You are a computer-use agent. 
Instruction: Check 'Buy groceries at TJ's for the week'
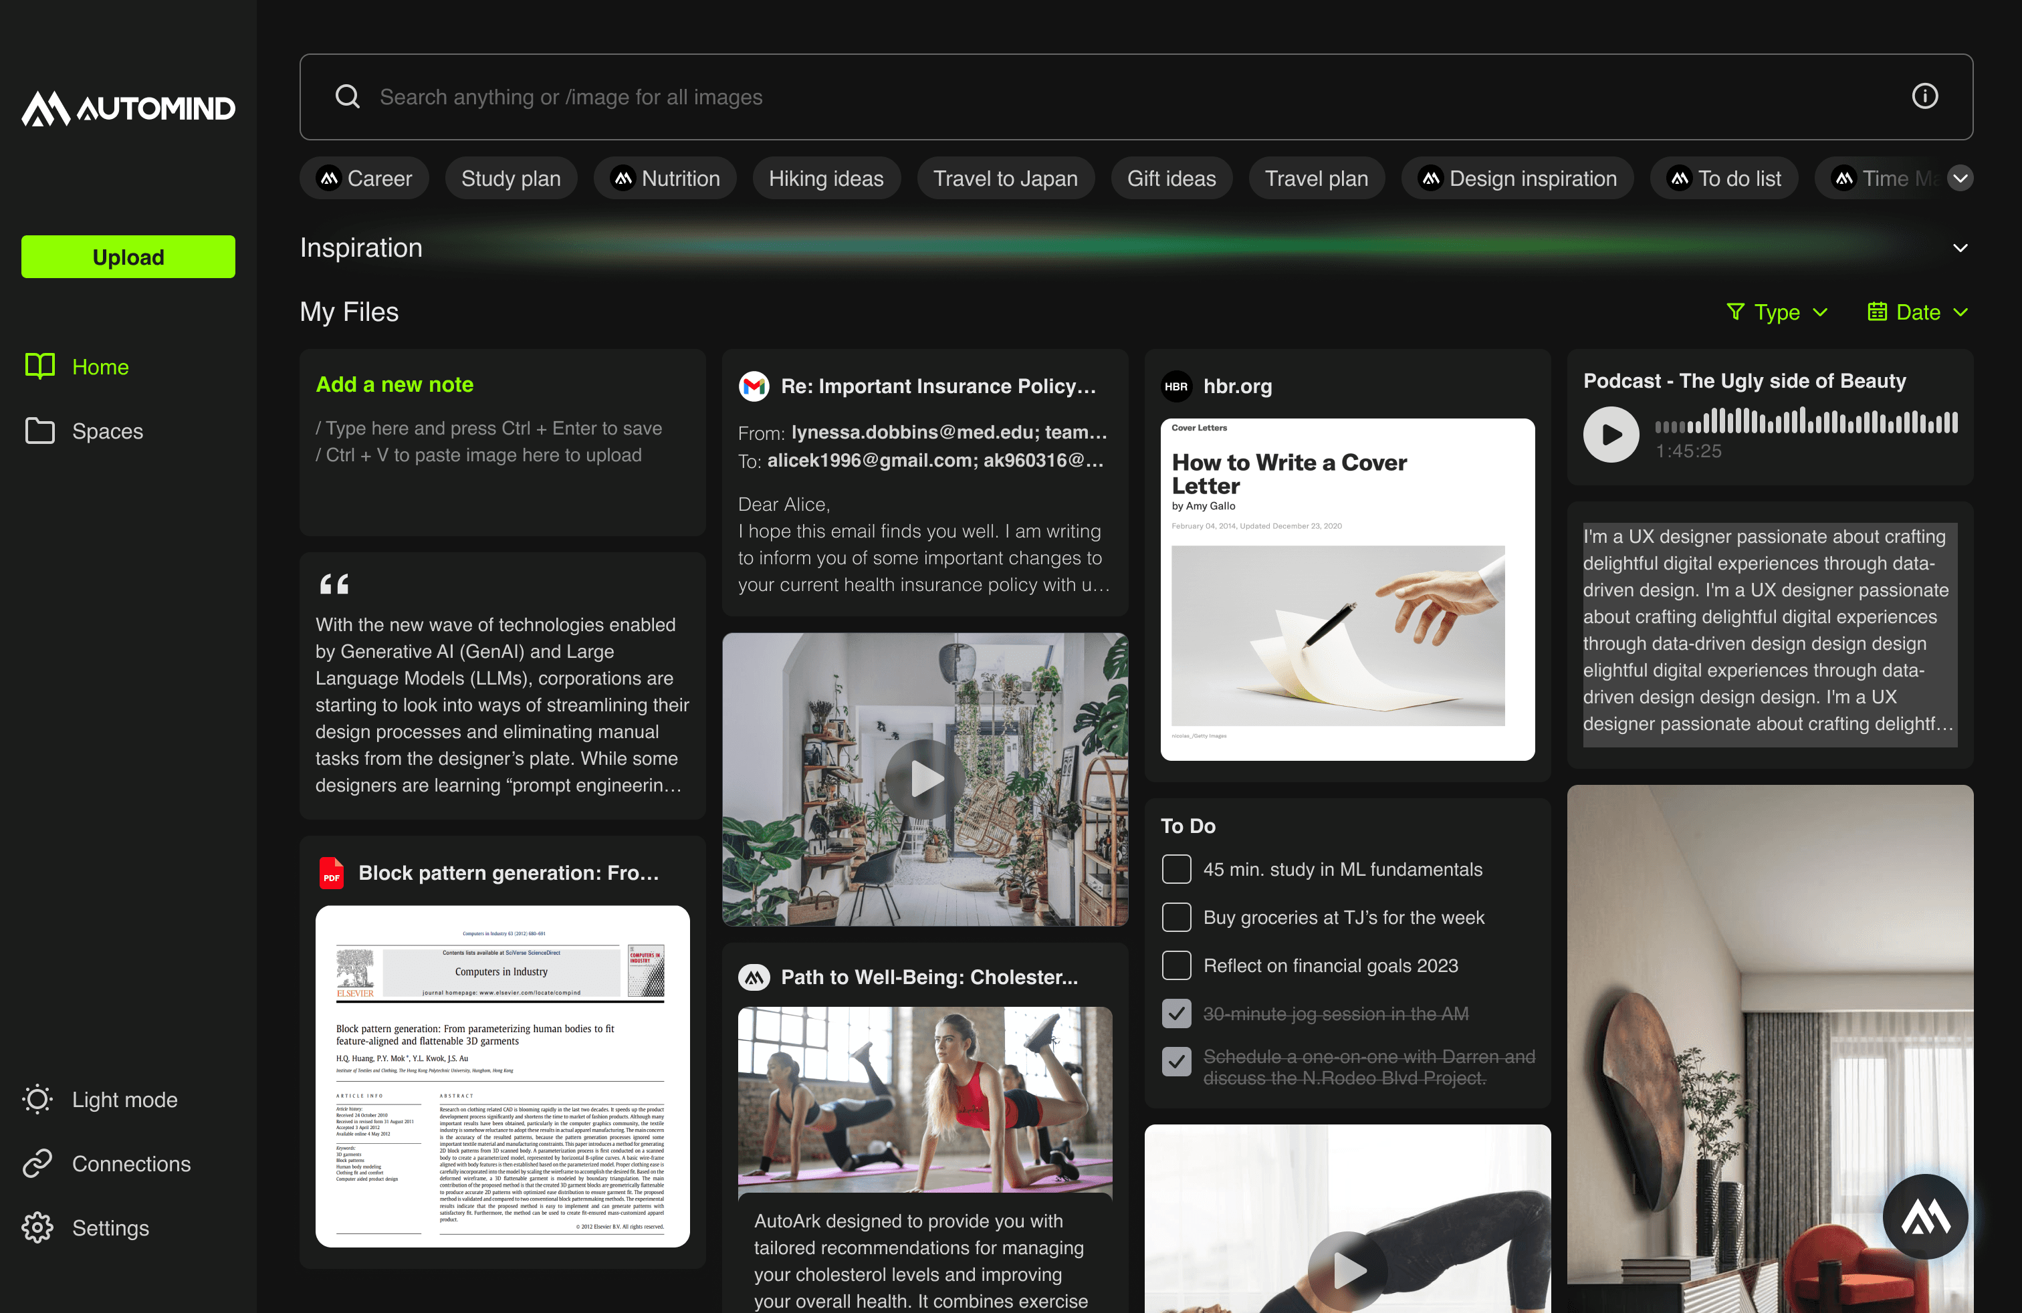pos(1175,917)
